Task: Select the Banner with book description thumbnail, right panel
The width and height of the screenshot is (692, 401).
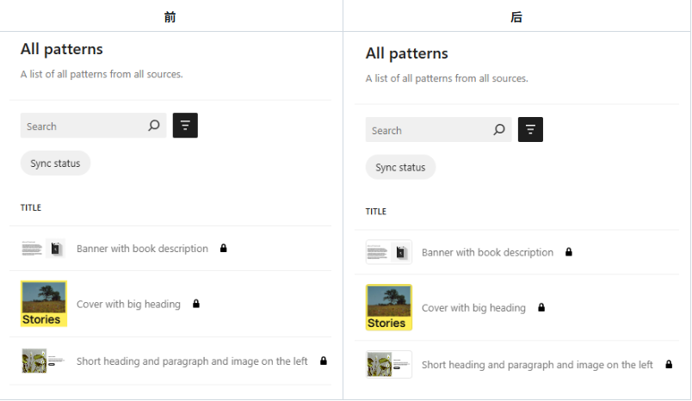Action: point(389,252)
